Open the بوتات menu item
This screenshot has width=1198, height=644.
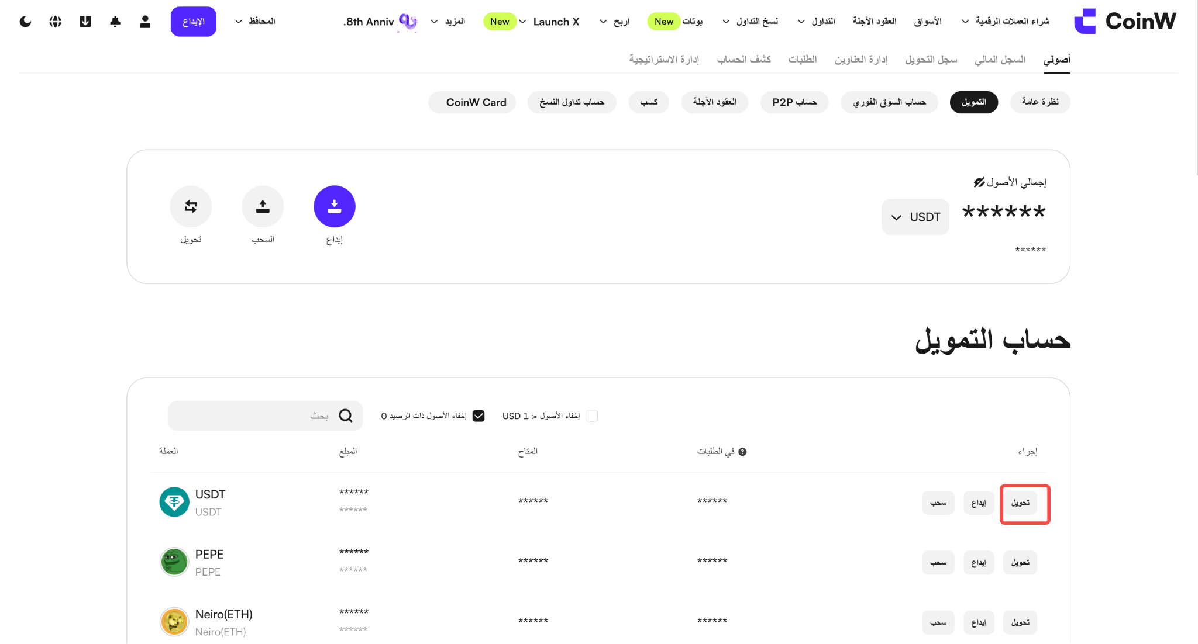click(693, 22)
